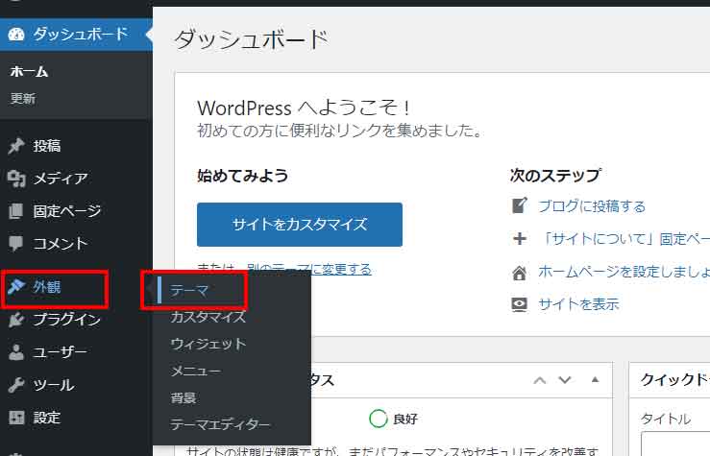The image size is (710, 456).
Task: Move the site health widget up
Action: (539, 380)
